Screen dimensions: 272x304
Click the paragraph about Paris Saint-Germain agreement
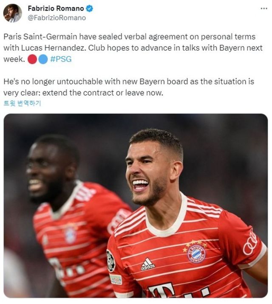(133, 48)
